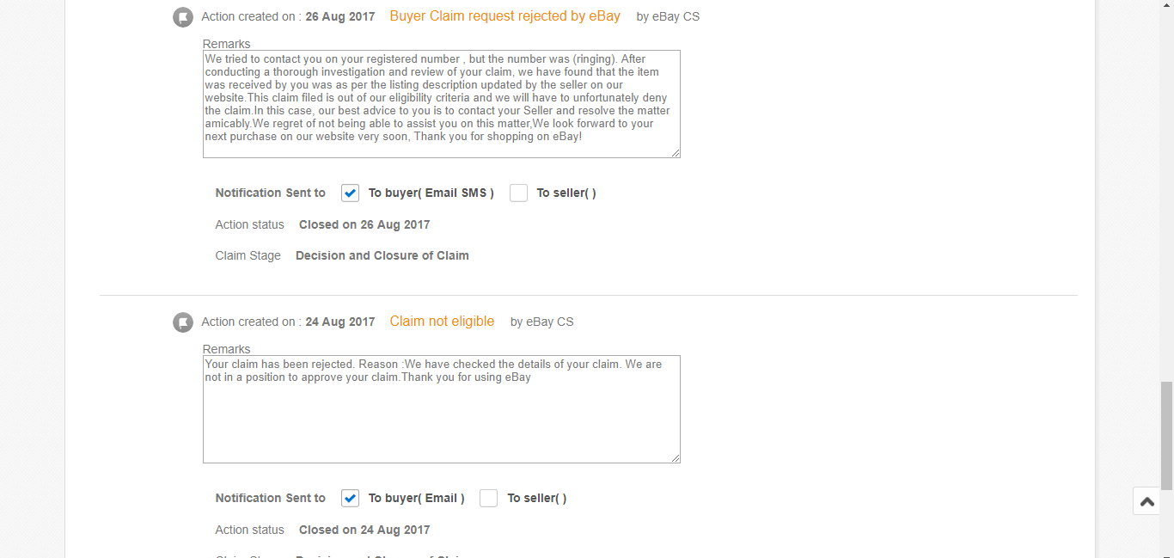Click resize handle of the second Remarks box

point(676,458)
